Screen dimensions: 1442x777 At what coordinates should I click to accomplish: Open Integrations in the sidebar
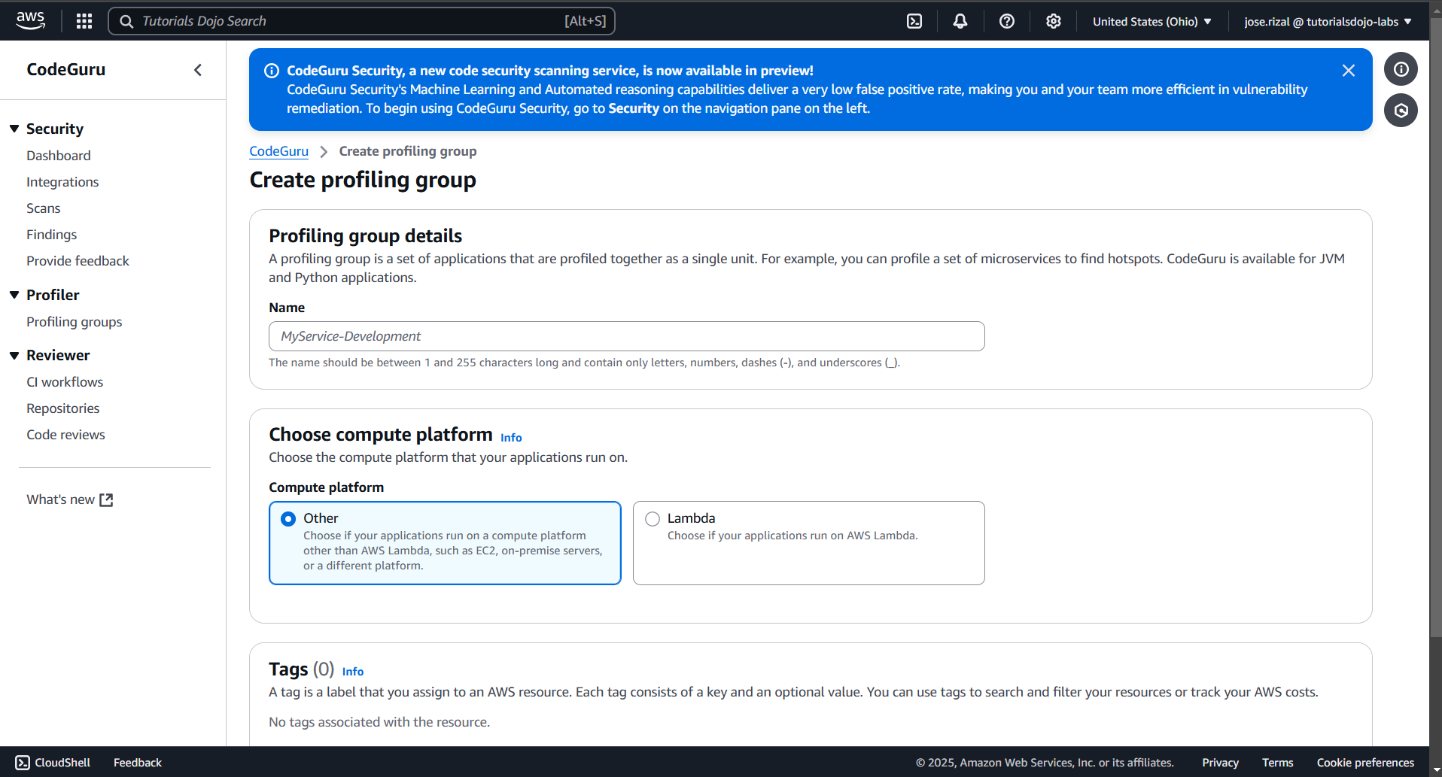click(62, 182)
